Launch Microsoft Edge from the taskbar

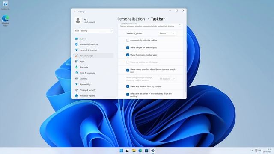pyautogui.click(x=140, y=151)
